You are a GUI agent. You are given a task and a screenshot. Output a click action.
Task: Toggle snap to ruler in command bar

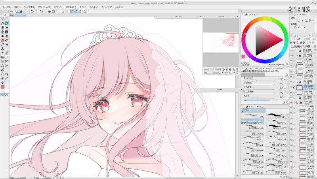click(72, 11)
